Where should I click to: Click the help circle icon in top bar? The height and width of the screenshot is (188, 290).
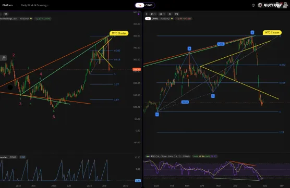pos(253,5)
